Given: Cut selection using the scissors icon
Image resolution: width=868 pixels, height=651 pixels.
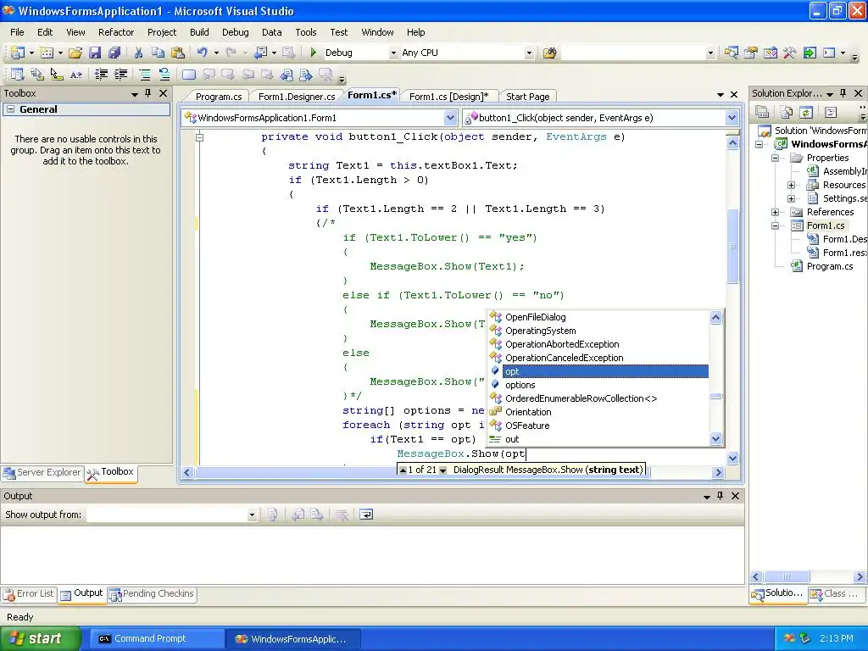Looking at the screenshot, I should tap(138, 53).
